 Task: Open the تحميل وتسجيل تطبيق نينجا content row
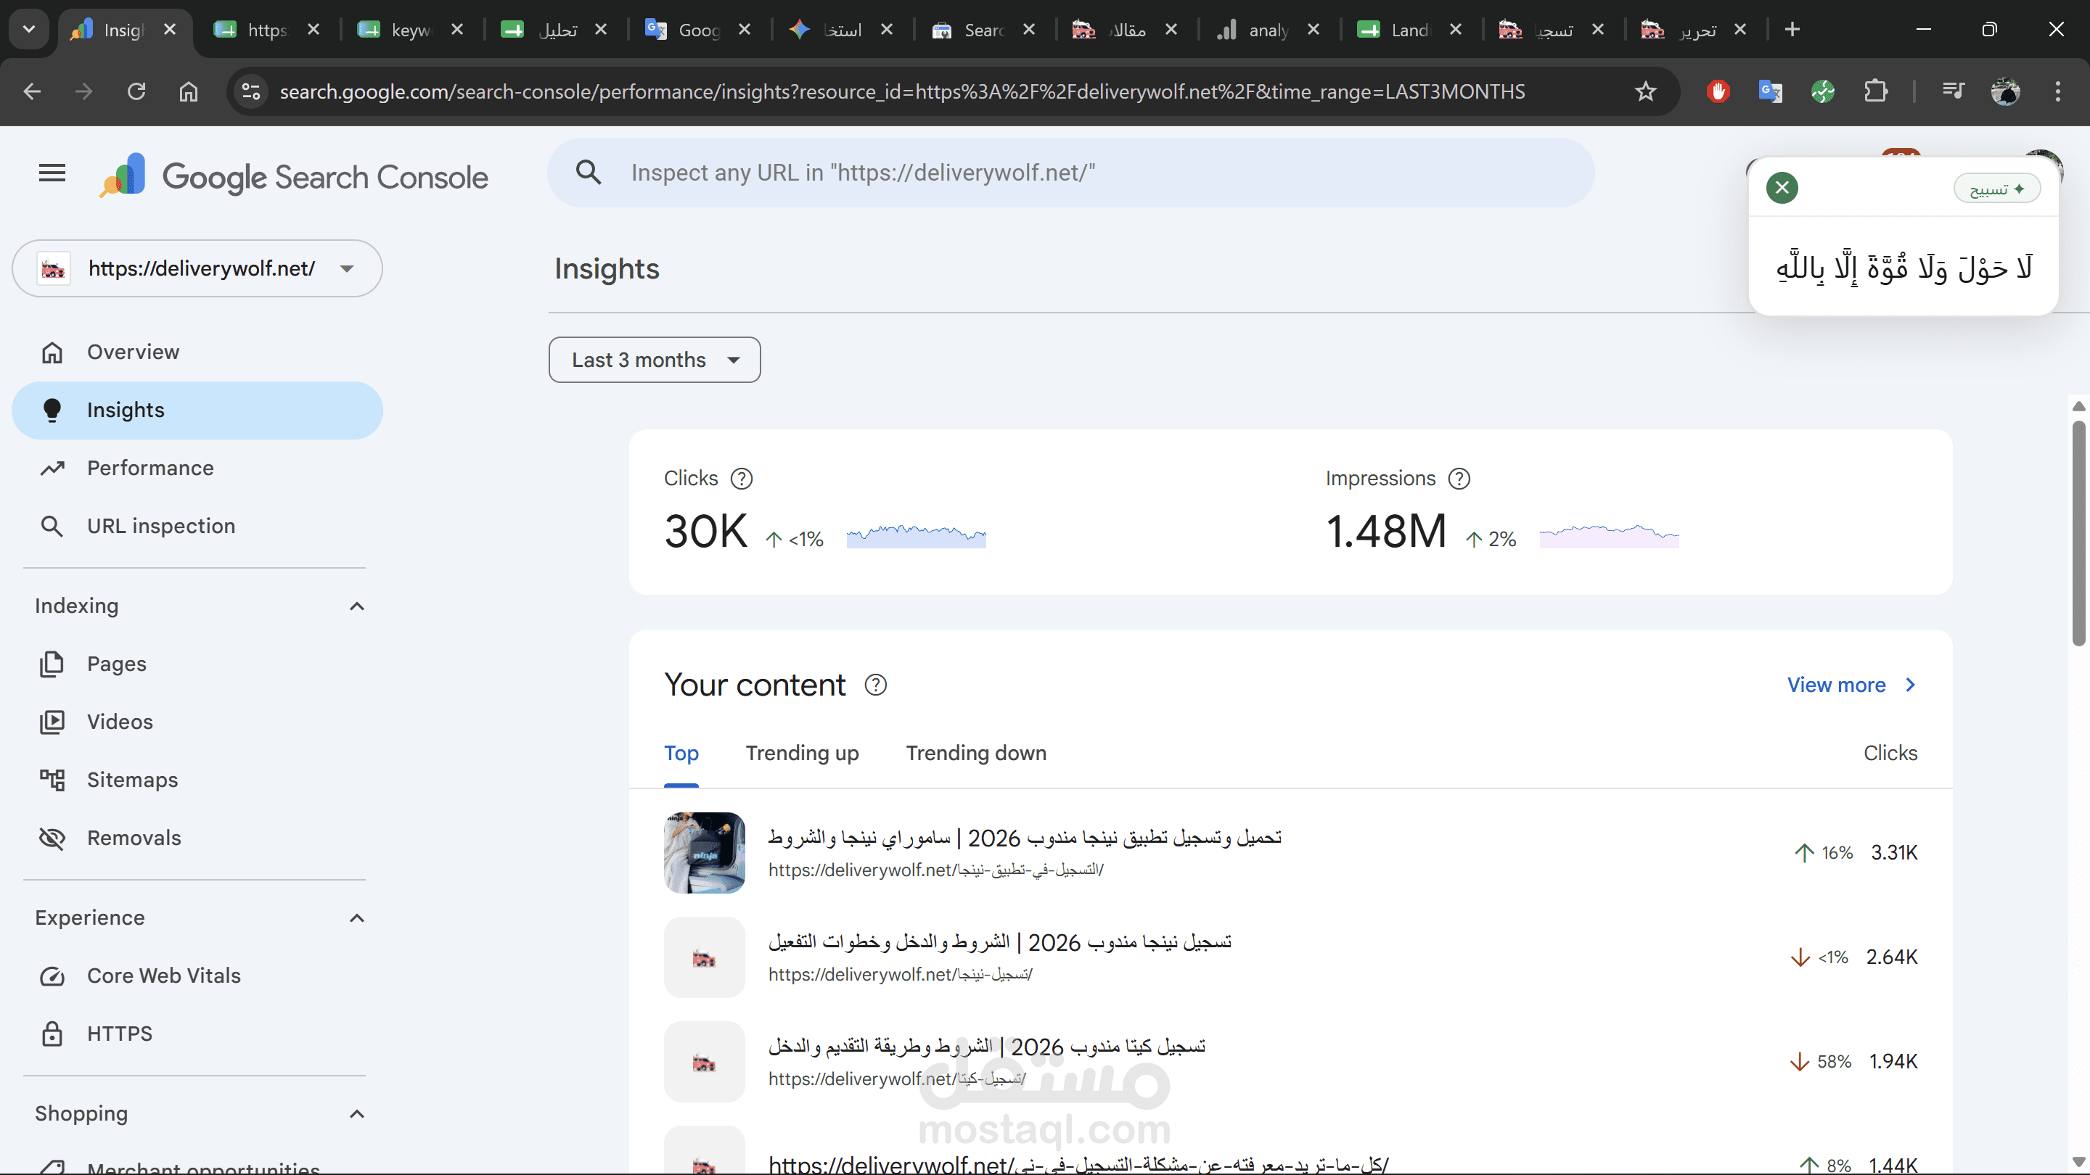click(x=1290, y=853)
